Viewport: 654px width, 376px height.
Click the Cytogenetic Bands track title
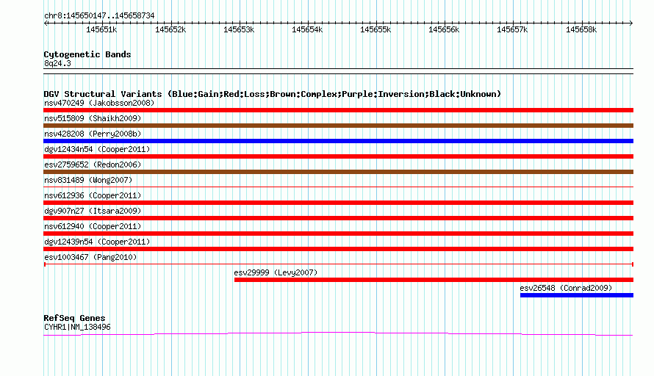[87, 54]
